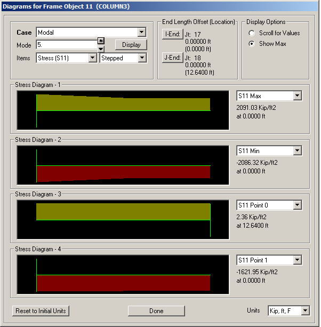Open the S11 Max dropdown
Screen dimensions: 321x327
269,96
